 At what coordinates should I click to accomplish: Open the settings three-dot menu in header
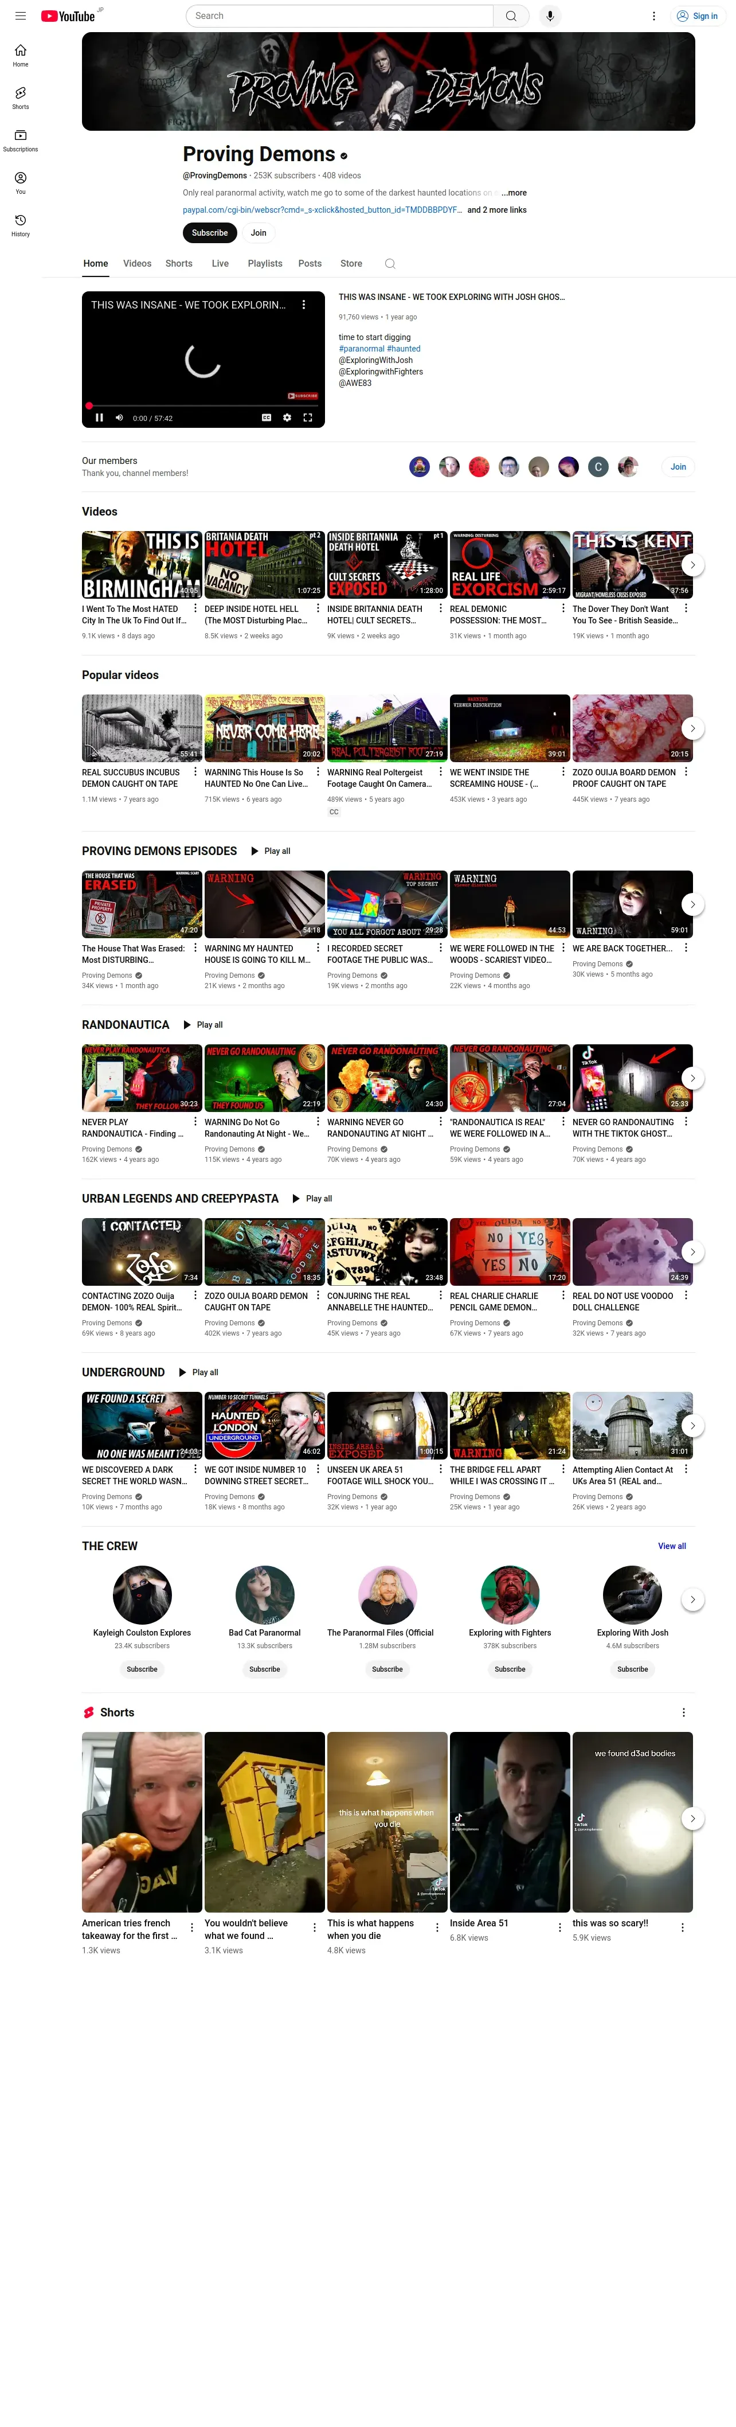click(654, 16)
